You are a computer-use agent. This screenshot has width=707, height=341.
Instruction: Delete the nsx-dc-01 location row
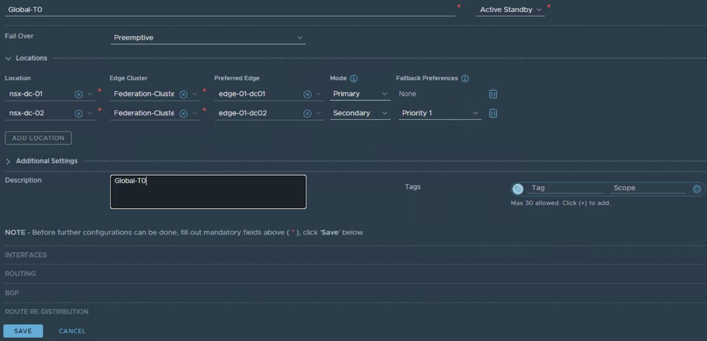coord(493,94)
